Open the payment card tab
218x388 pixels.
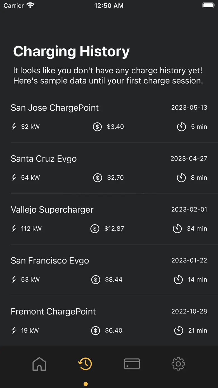(x=132, y=364)
